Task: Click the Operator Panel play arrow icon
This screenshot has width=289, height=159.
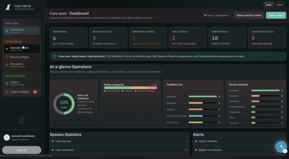Action: (7, 49)
